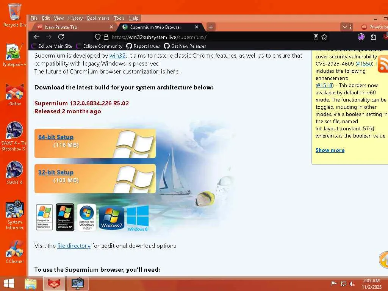Select the Recycle Bin desktop icon
Image resolution: width=388 pixels, height=291 pixels.
14,15
